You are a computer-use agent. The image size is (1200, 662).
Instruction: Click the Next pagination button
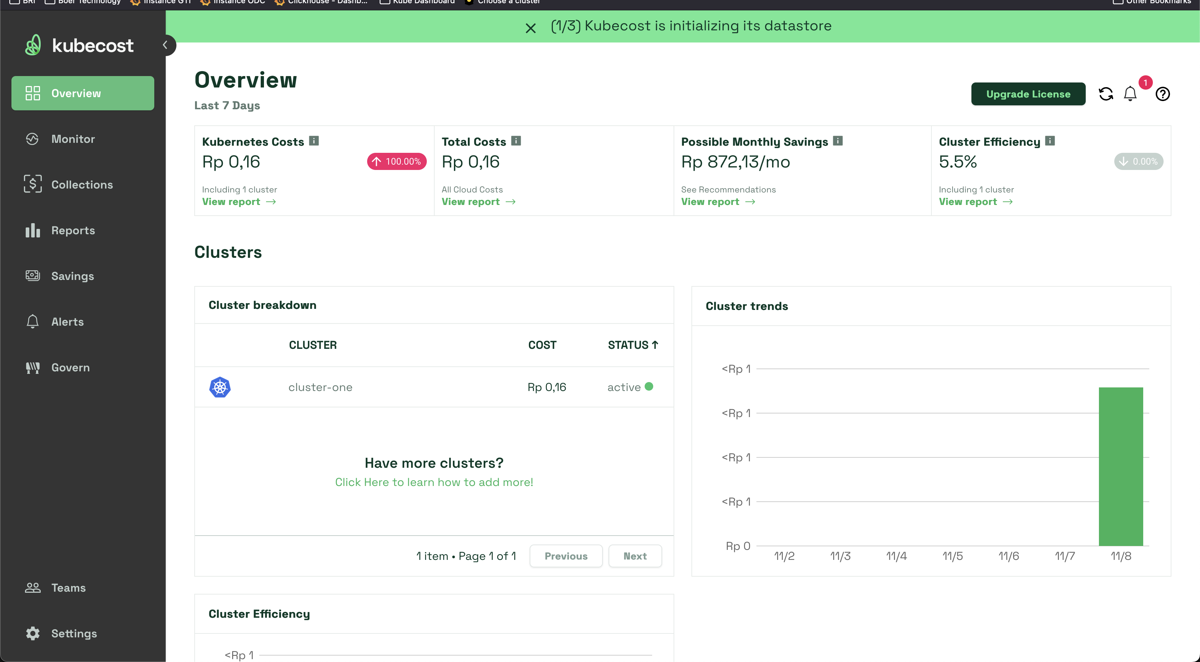[635, 556]
